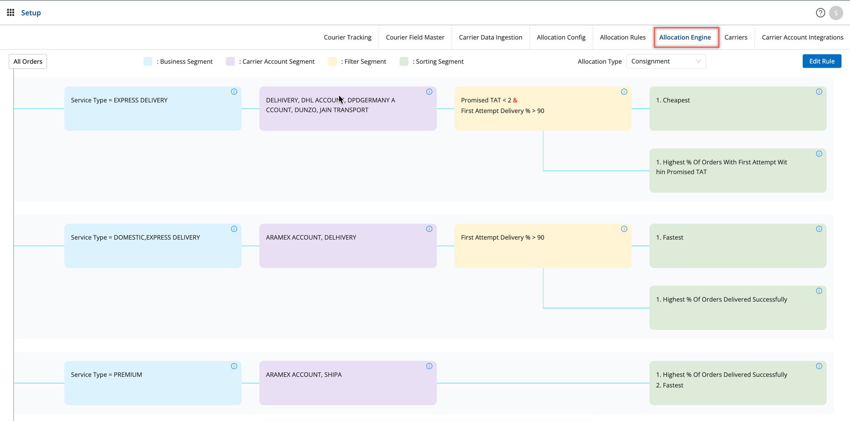This screenshot has width=850, height=422.
Task: Click info icon on DELHIVERY carrier account card
Action: [429, 92]
